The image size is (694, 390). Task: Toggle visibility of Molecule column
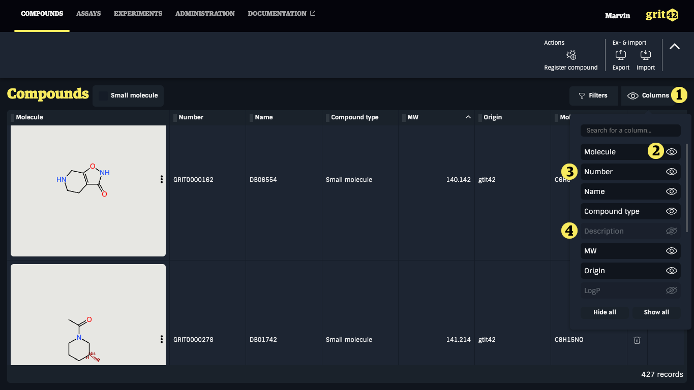point(672,152)
